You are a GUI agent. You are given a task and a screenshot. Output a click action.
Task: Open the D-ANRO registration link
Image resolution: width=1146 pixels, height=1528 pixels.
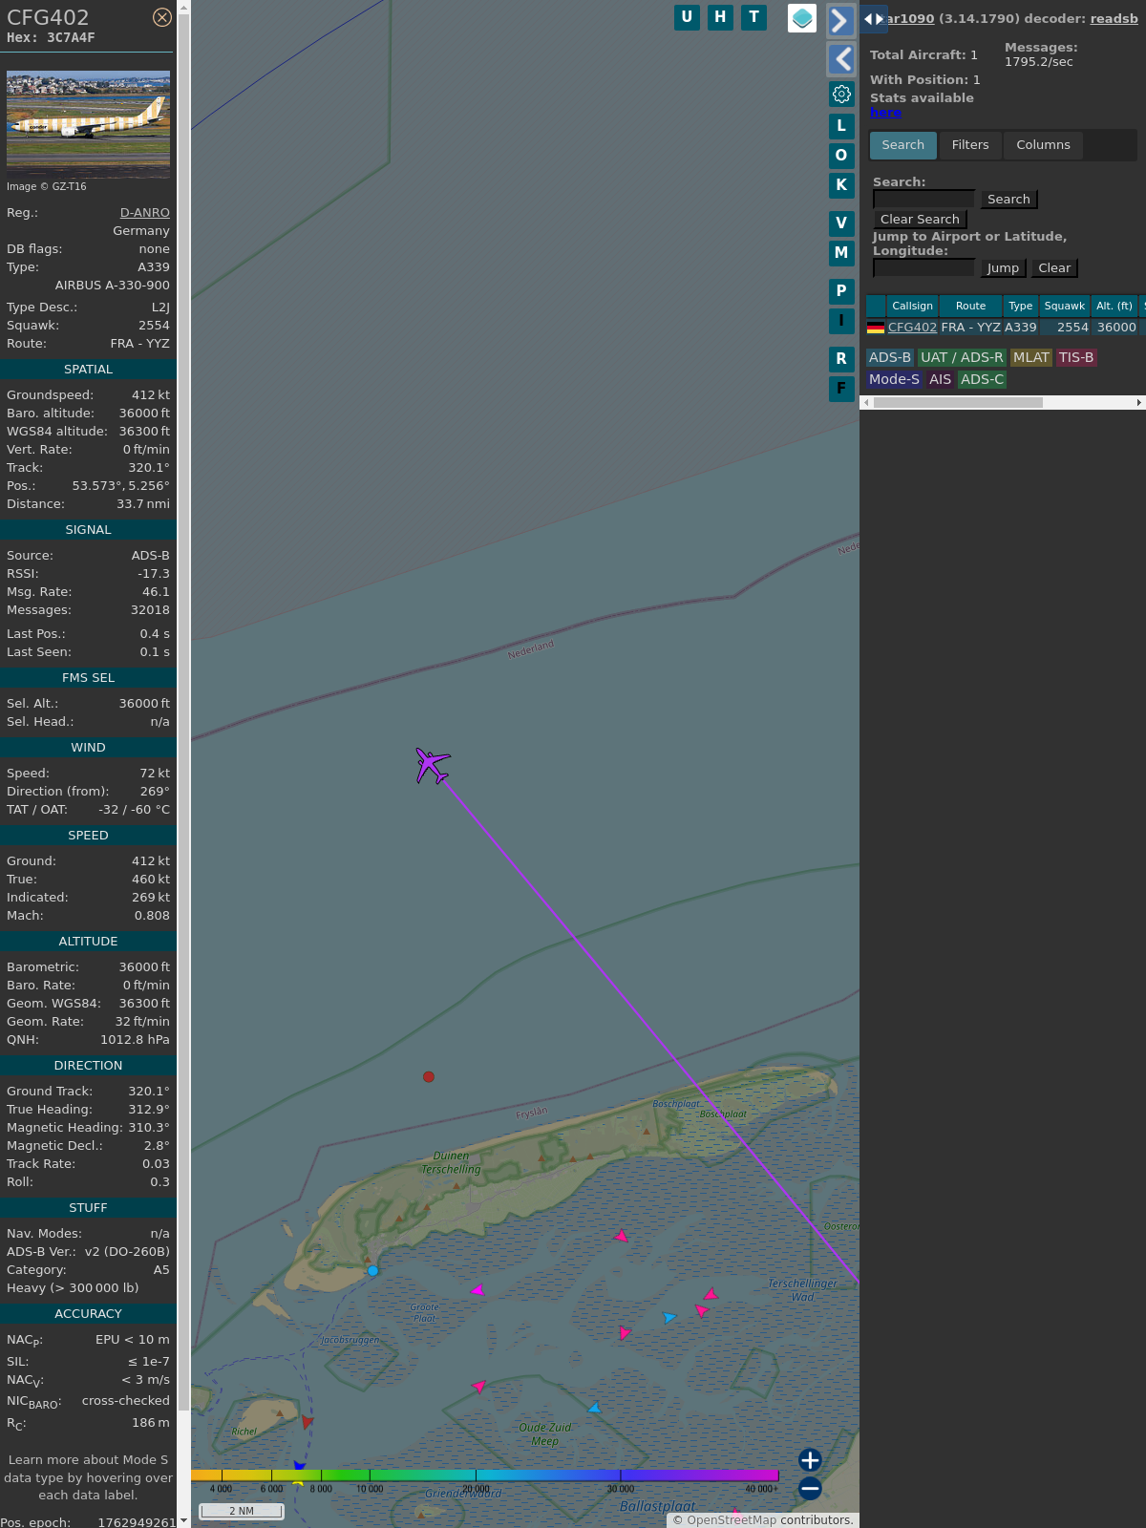click(x=144, y=213)
